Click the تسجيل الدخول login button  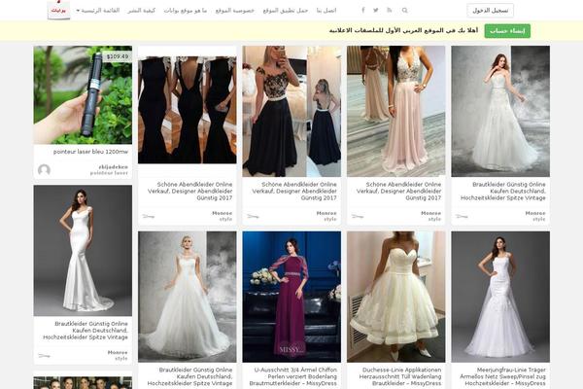tap(490, 11)
